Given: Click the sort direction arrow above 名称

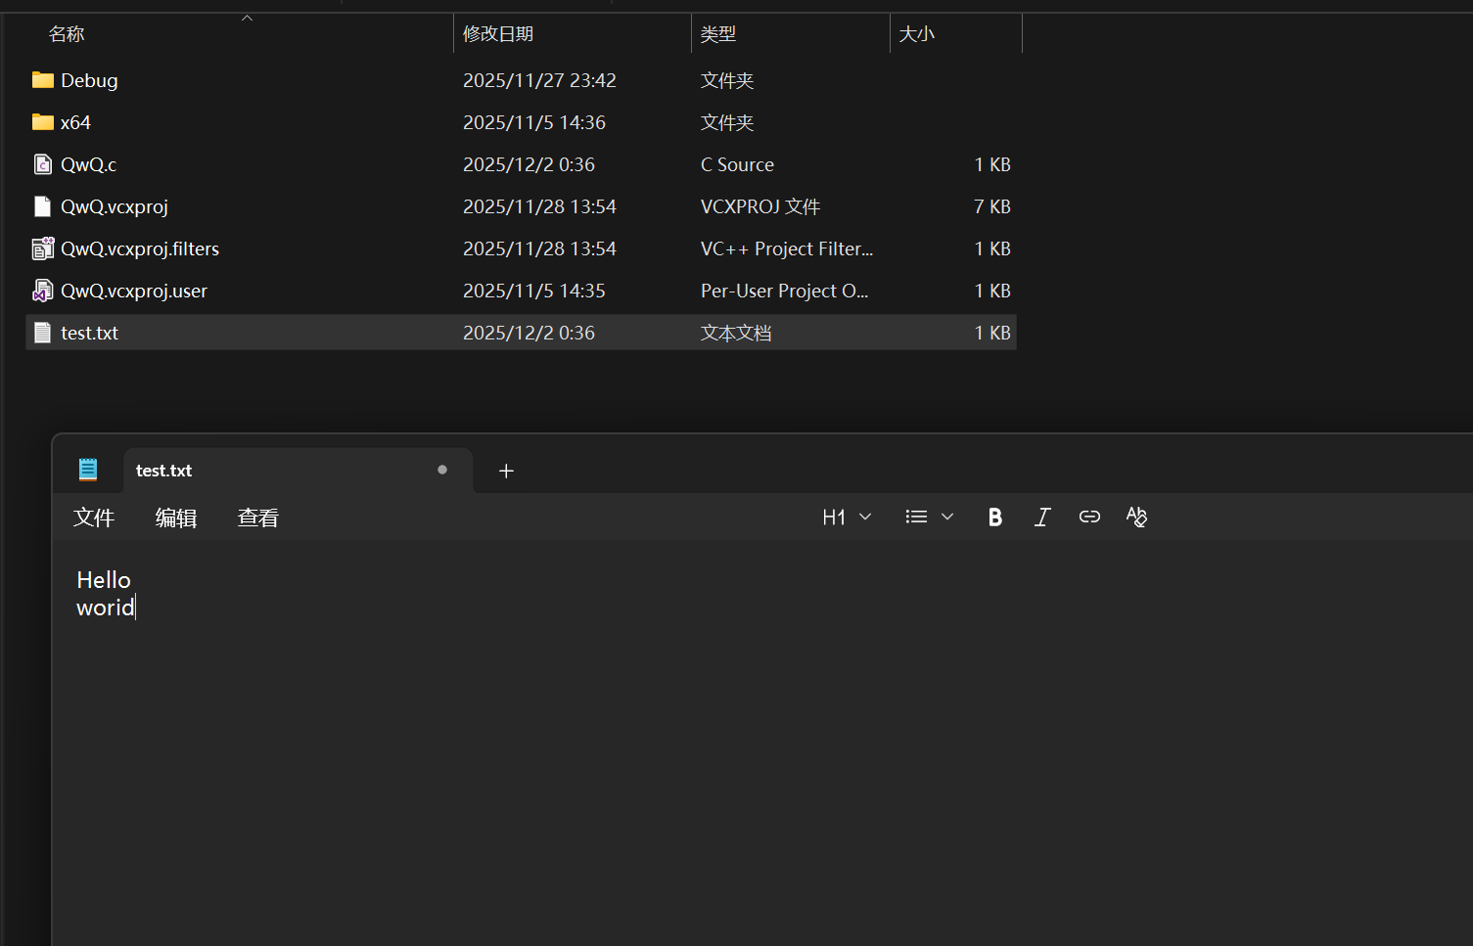Looking at the screenshot, I should click(247, 18).
